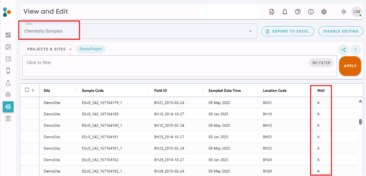Open the notifications bell
The width and height of the screenshot is (366, 176).
(x=285, y=12)
